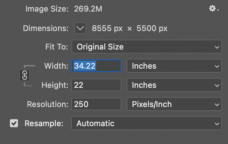Click the 269.2M image size value
The width and height of the screenshot is (228, 144).
click(x=88, y=9)
